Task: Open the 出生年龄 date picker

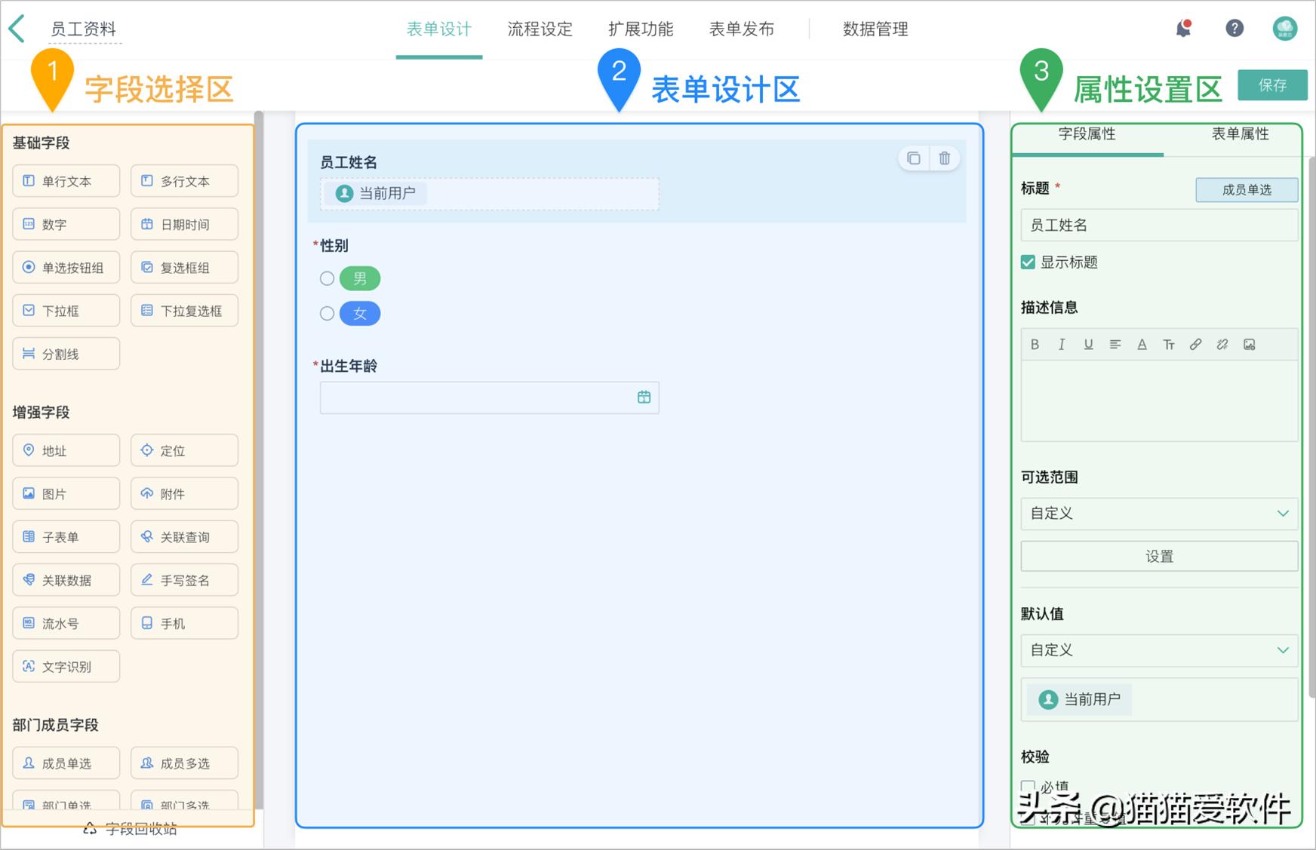Action: point(644,397)
